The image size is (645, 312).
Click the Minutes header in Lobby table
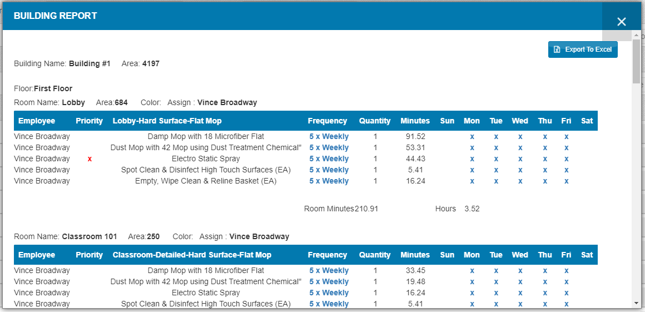415,121
